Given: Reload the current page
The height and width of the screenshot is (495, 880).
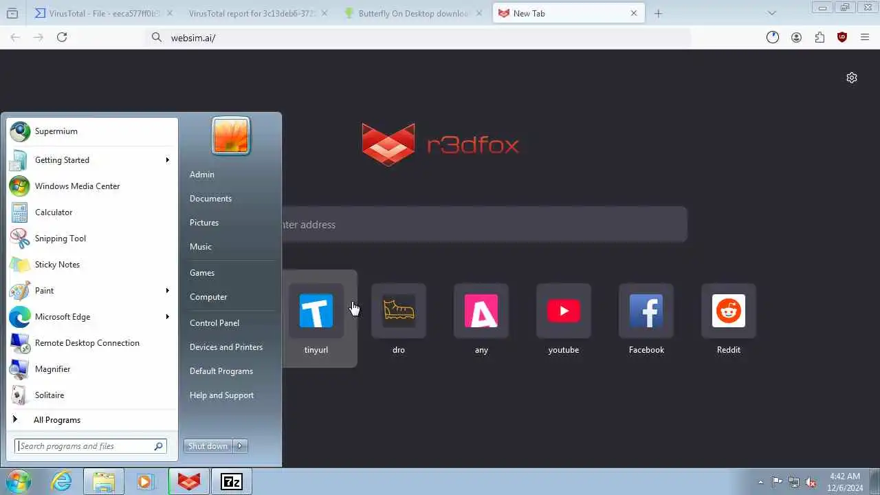Looking at the screenshot, I should 62,37.
